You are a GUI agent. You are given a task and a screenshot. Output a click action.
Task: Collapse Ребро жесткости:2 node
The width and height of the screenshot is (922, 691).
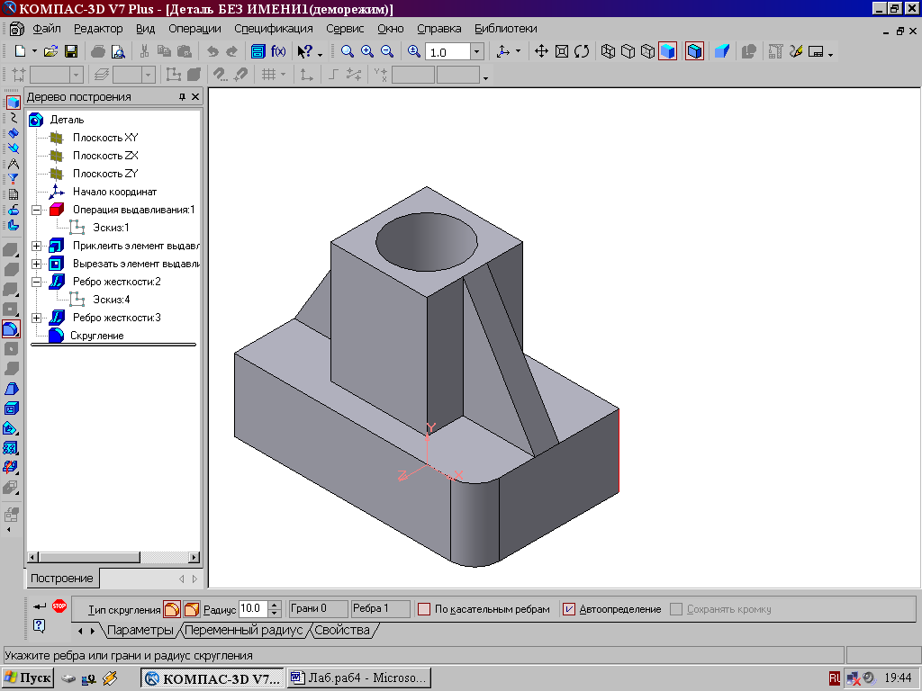[36, 282]
